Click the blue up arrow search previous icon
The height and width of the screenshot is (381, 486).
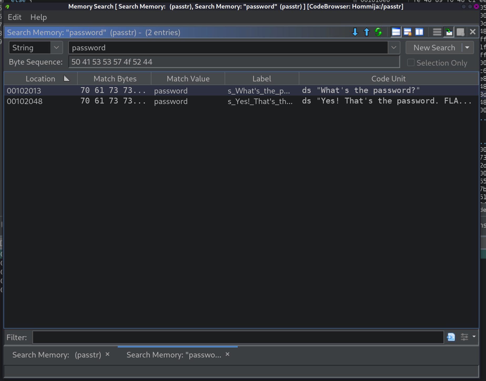(x=366, y=32)
